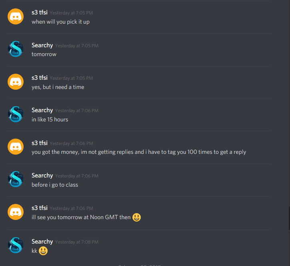290x266 pixels.
Task: Click message text 'in like 15 hours'
Action: pyautogui.click(x=50, y=119)
